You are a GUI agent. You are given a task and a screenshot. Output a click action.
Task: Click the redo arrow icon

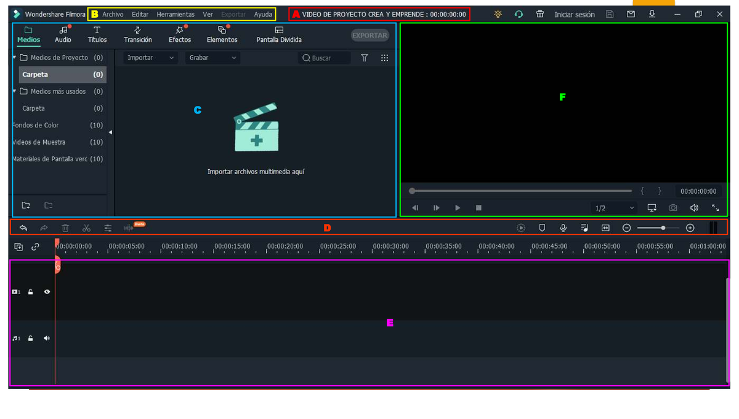pos(44,228)
